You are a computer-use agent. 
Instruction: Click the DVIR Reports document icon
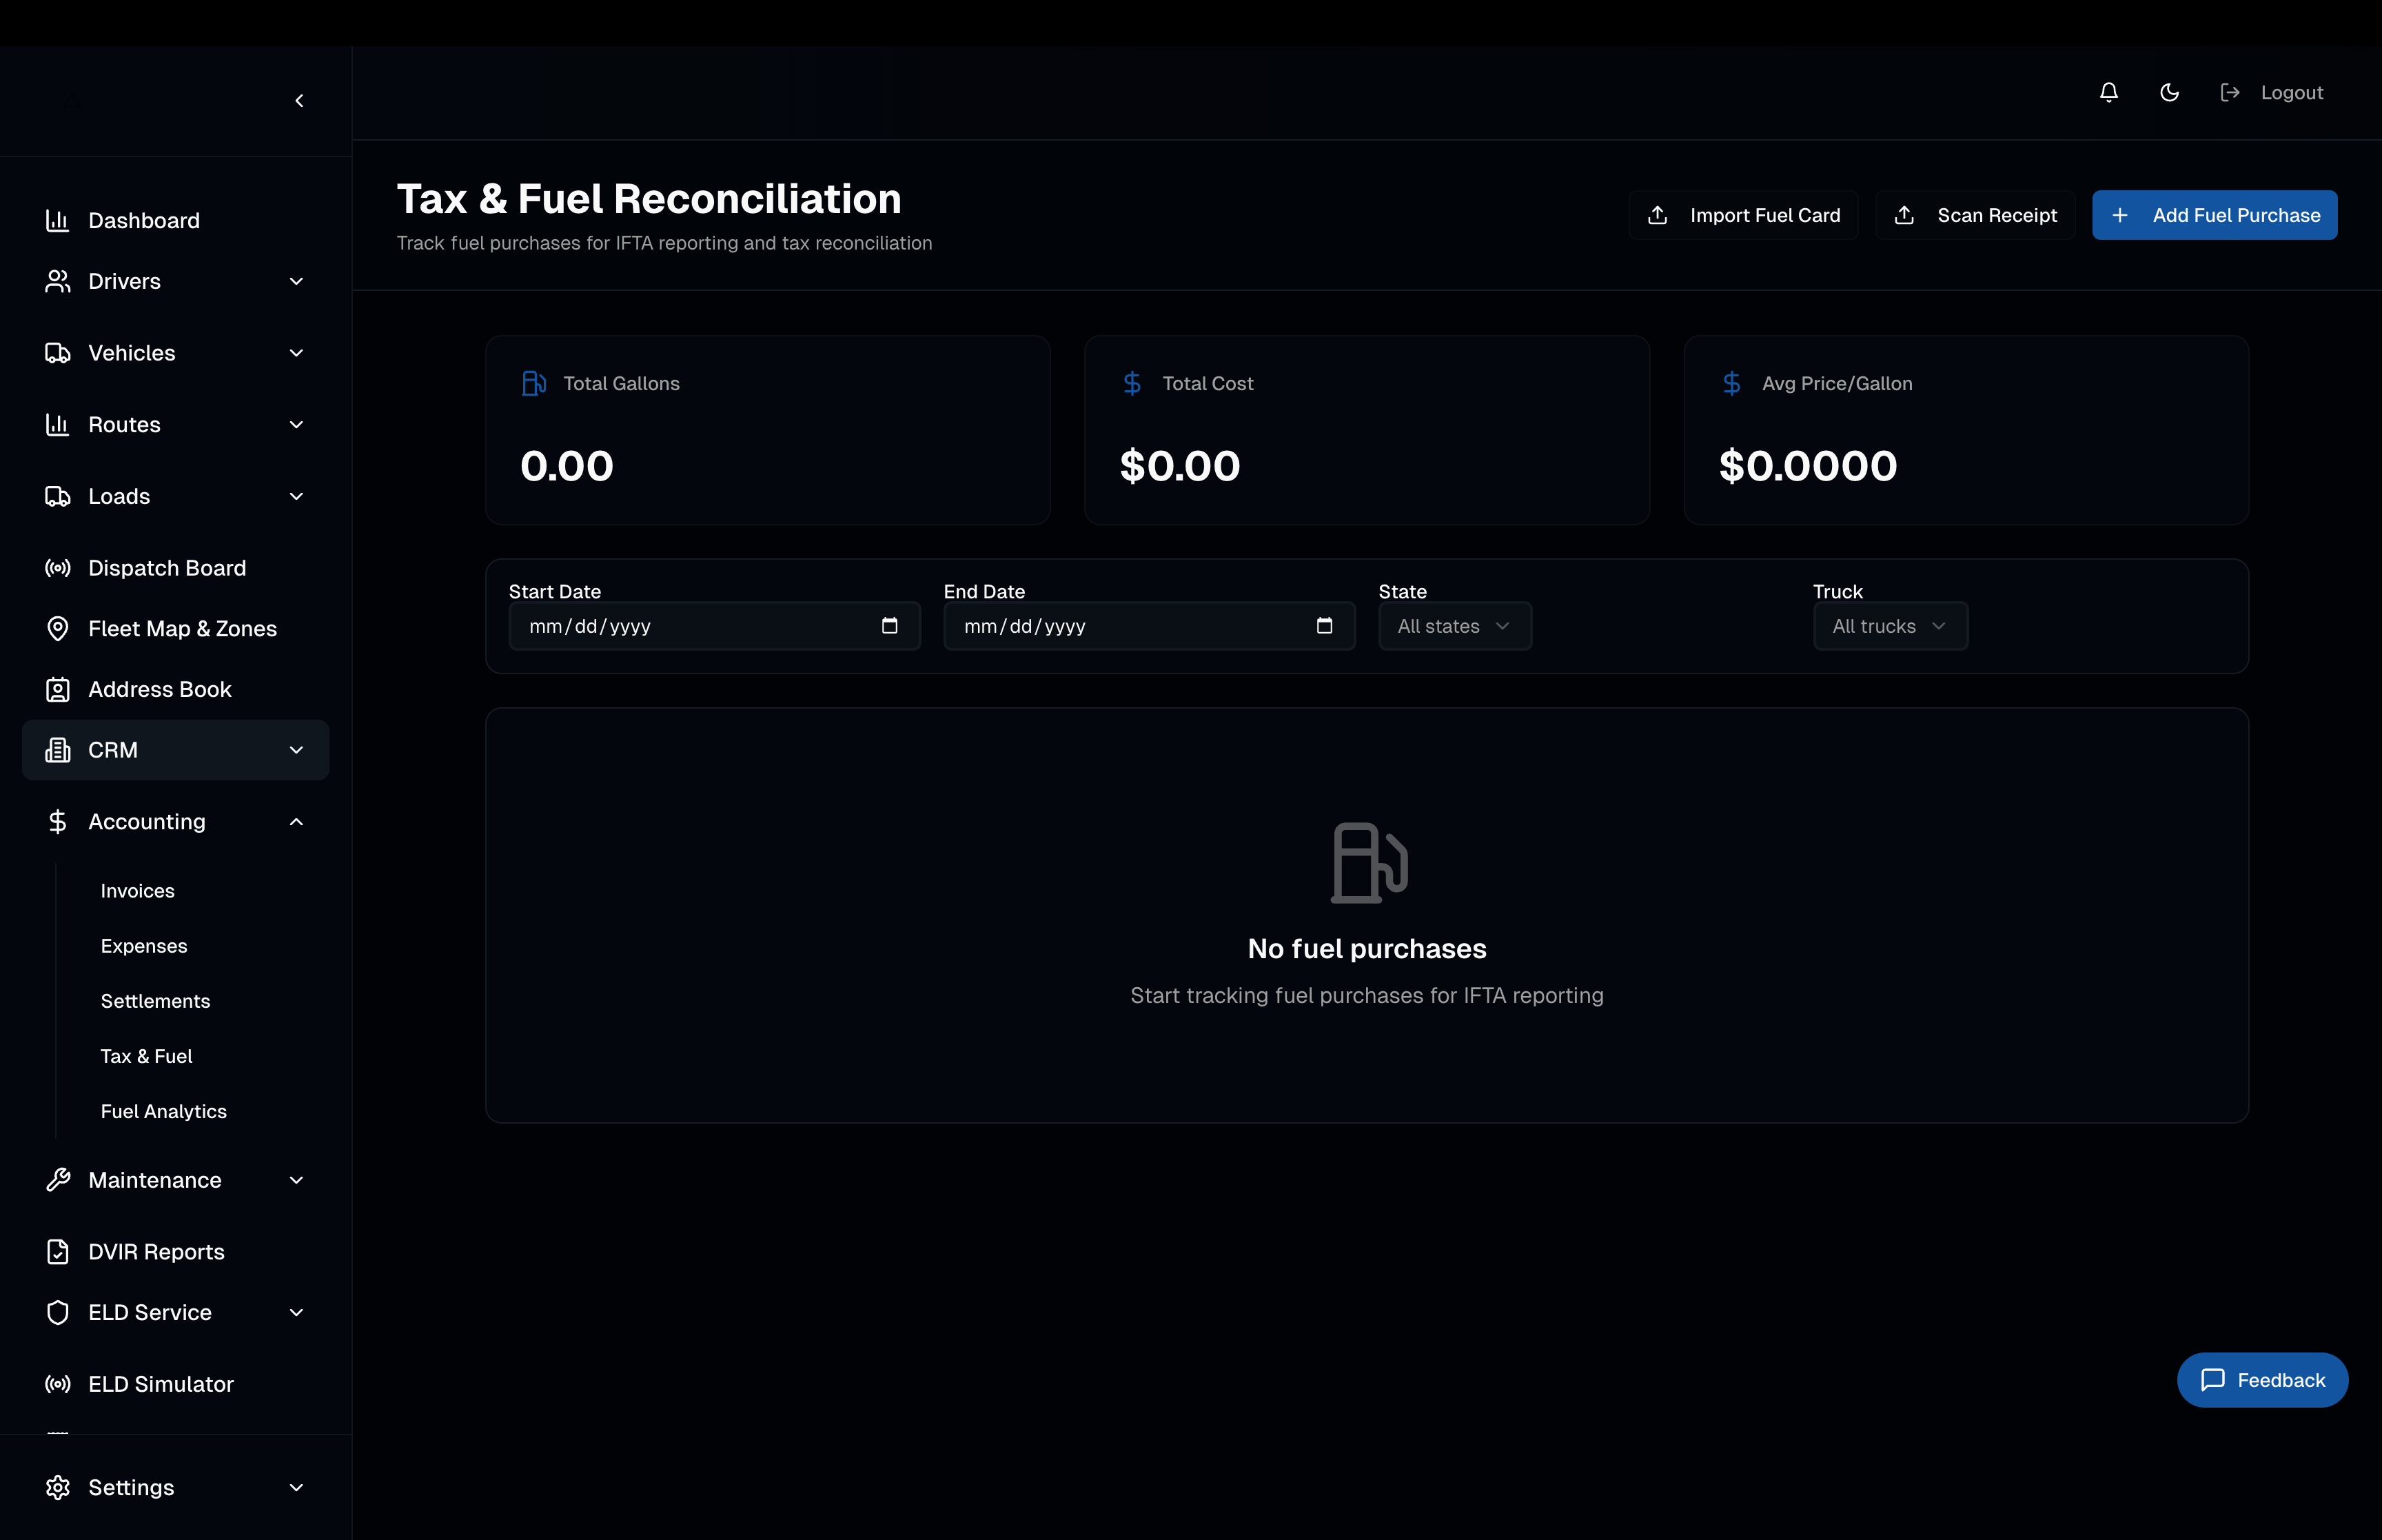pyautogui.click(x=58, y=1252)
